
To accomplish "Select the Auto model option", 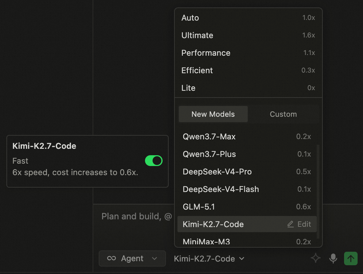I will point(248,18).
